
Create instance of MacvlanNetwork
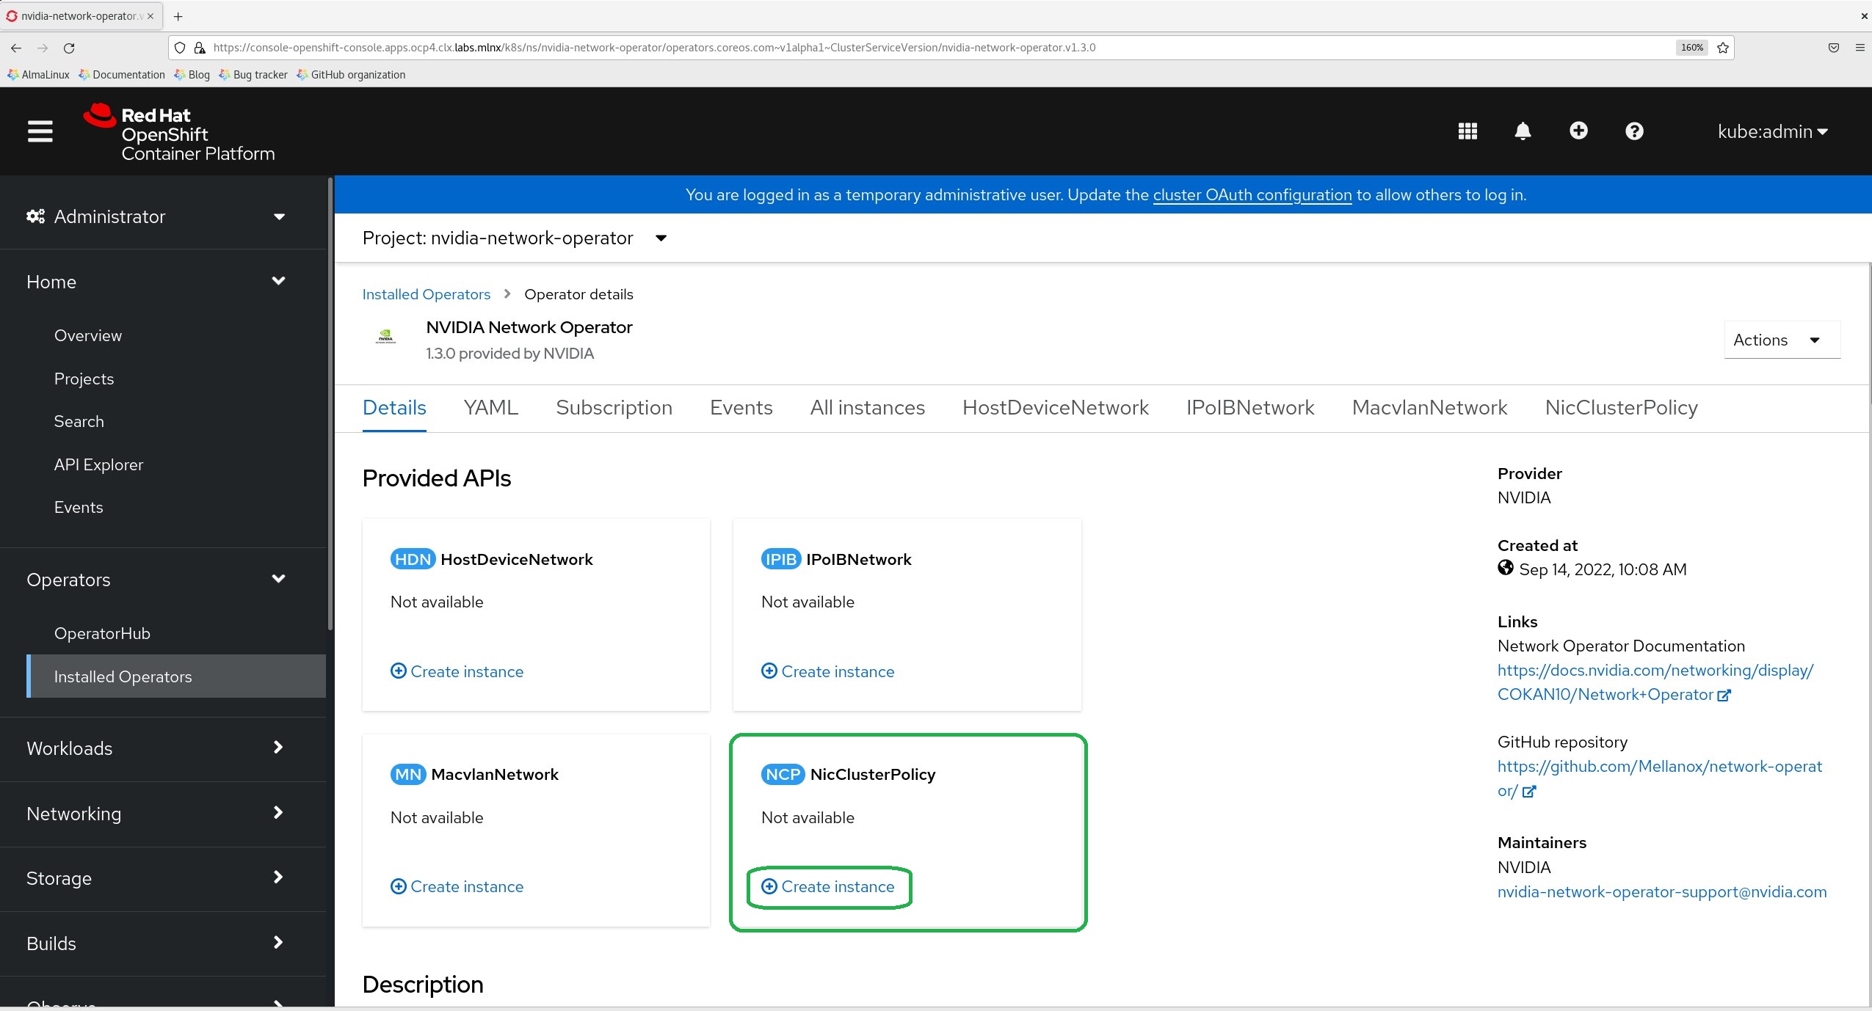coord(457,887)
